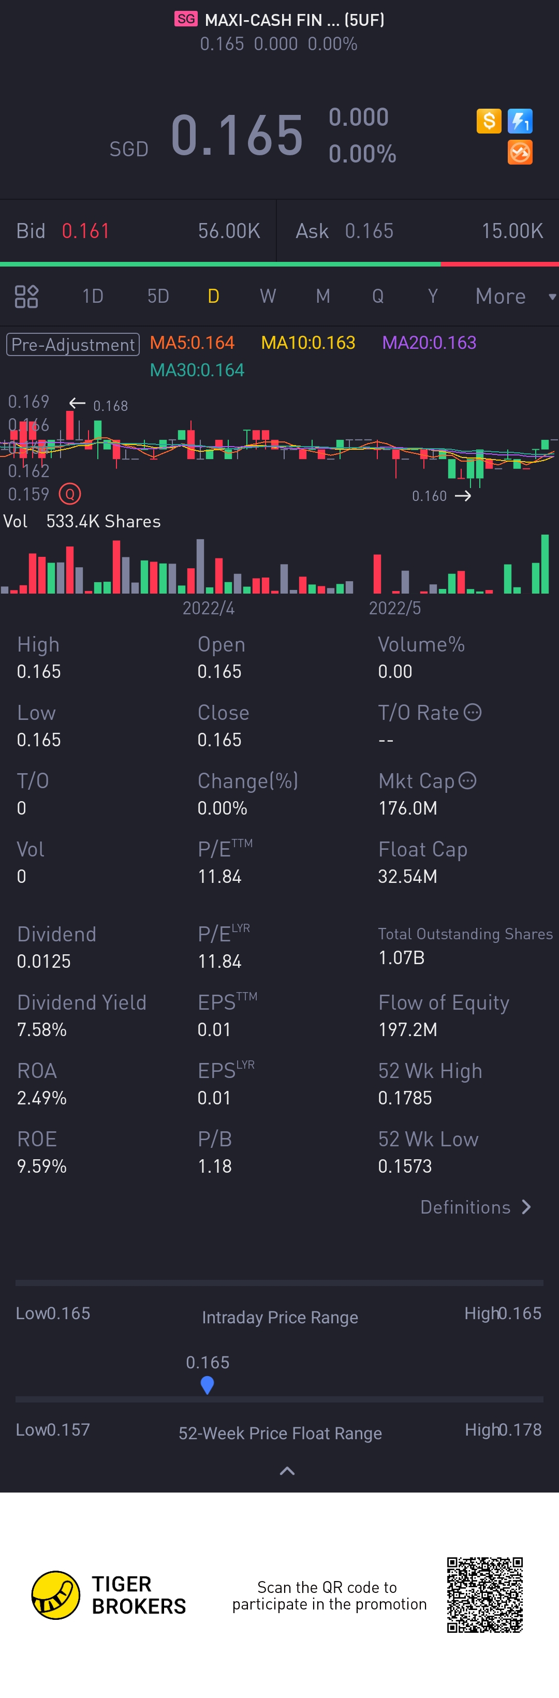Open Definitions via the right chevron
The width and height of the screenshot is (559, 1698).
525,1207
